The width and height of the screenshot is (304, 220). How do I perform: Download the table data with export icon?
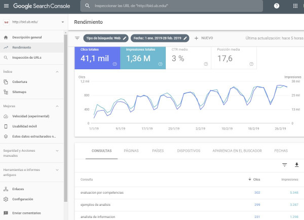click(x=296, y=165)
